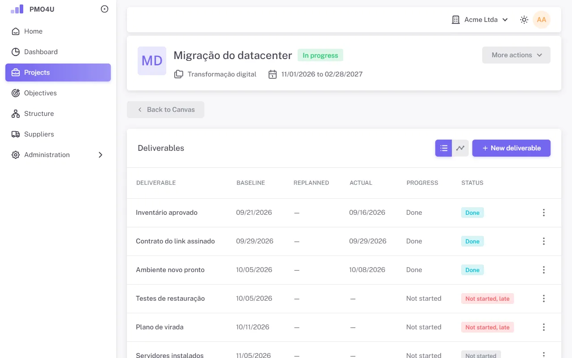Open Dashboard from the sidebar
This screenshot has height=358, width=572.
(x=58, y=52)
